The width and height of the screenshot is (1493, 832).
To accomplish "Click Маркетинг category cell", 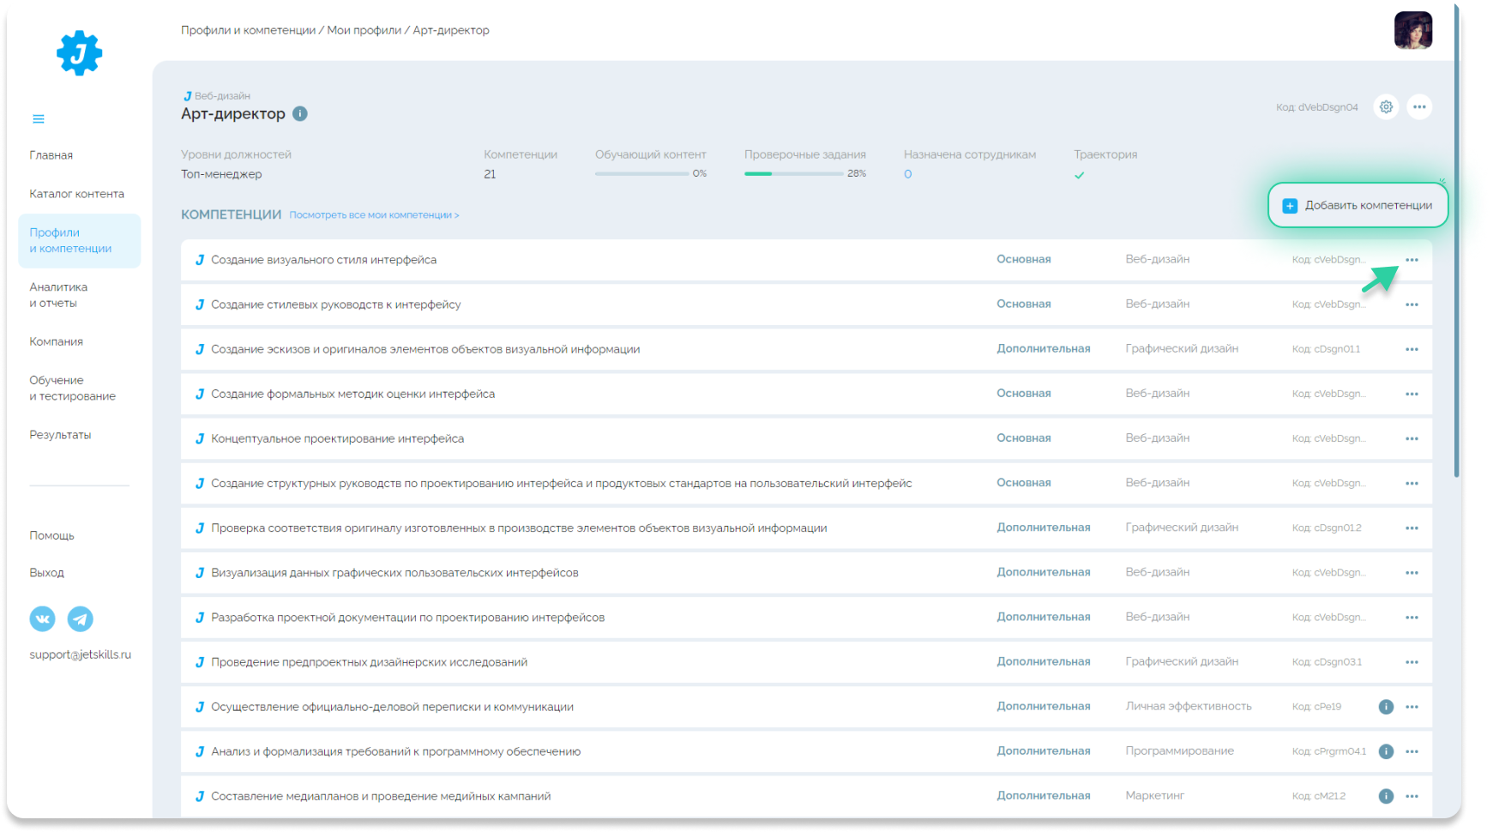I will (x=1154, y=796).
